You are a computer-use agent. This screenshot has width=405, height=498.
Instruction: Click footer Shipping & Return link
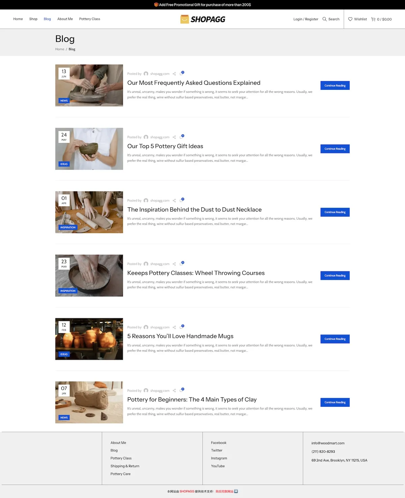125,466
